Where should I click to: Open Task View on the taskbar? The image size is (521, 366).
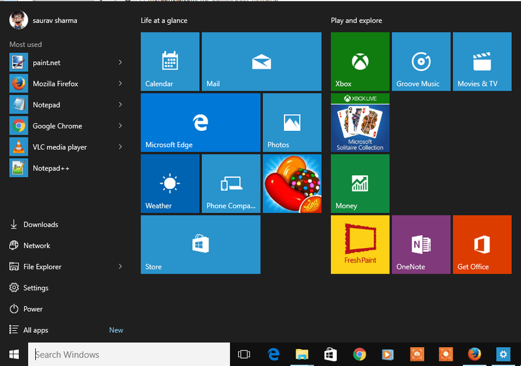coord(244,354)
